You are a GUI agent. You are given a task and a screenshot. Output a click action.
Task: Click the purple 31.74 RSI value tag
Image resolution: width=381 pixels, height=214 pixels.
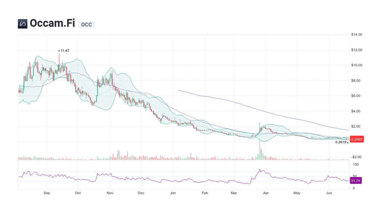coord(356,181)
